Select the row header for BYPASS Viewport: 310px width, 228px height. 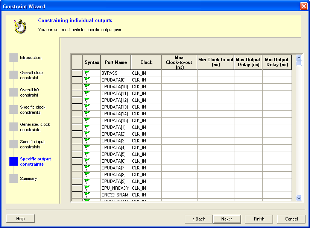pos(77,73)
